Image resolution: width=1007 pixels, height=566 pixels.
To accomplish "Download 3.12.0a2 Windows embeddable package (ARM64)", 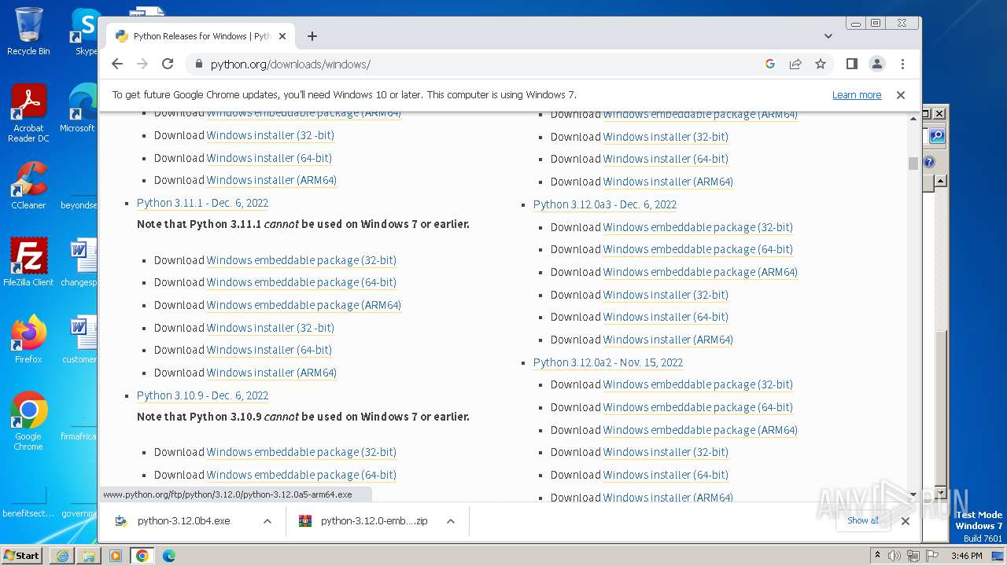I will (700, 430).
